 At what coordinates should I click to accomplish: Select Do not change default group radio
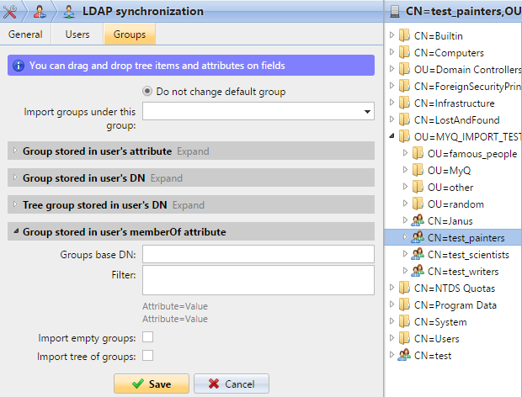tap(148, 92)
